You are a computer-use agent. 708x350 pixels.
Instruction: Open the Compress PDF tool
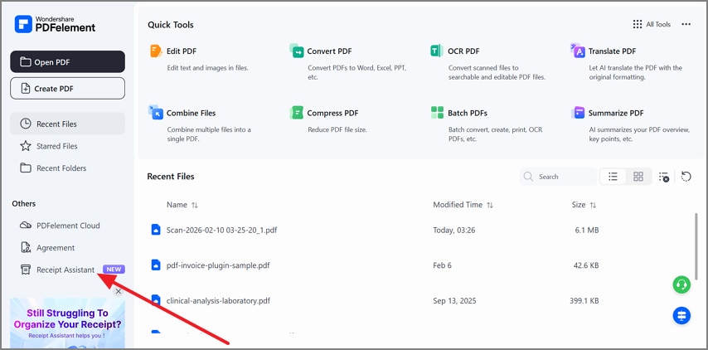click(x=332, y=113)
